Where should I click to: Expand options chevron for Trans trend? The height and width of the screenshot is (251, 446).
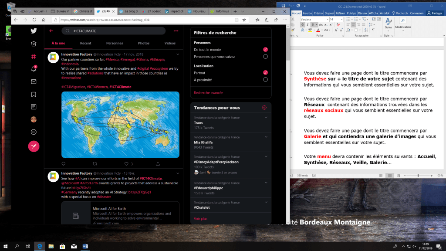266,118
